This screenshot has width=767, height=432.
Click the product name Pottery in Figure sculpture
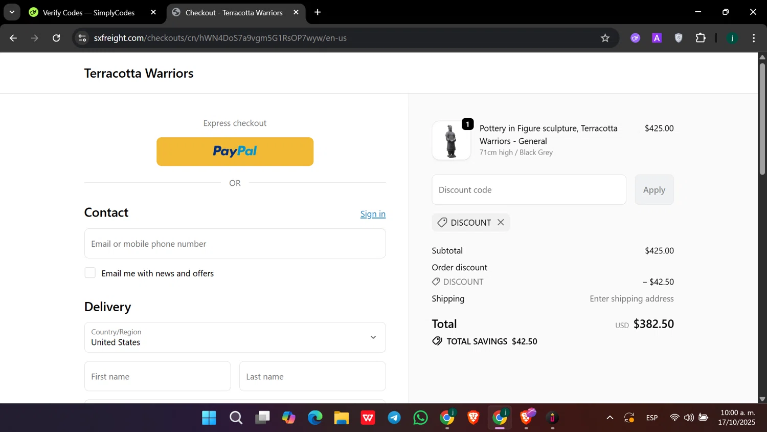point(549,135)
